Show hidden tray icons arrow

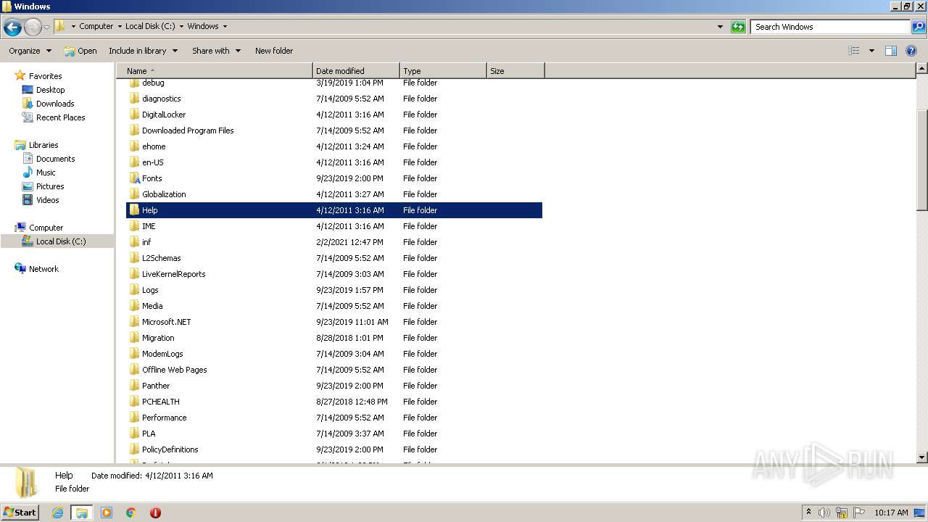(x=808, y=512)
